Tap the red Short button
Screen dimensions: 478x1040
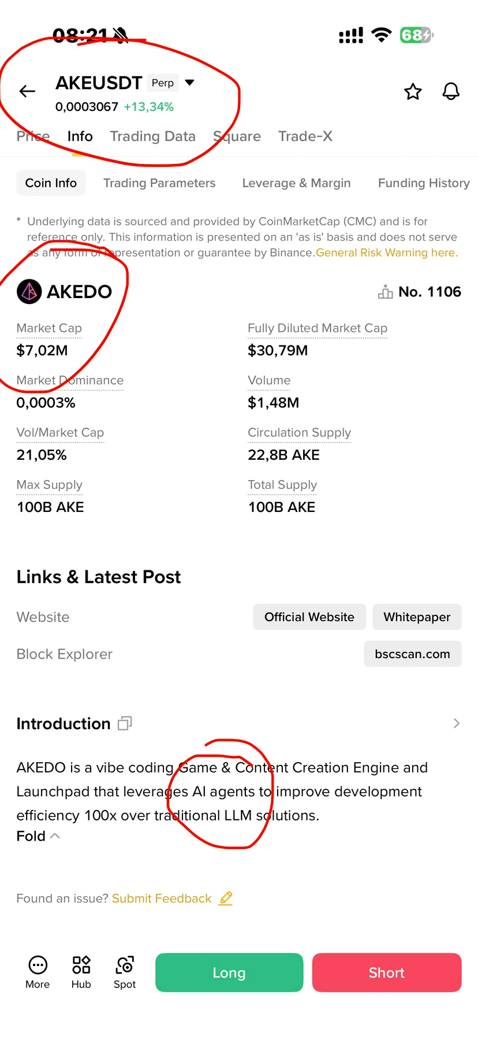(387, 972)
